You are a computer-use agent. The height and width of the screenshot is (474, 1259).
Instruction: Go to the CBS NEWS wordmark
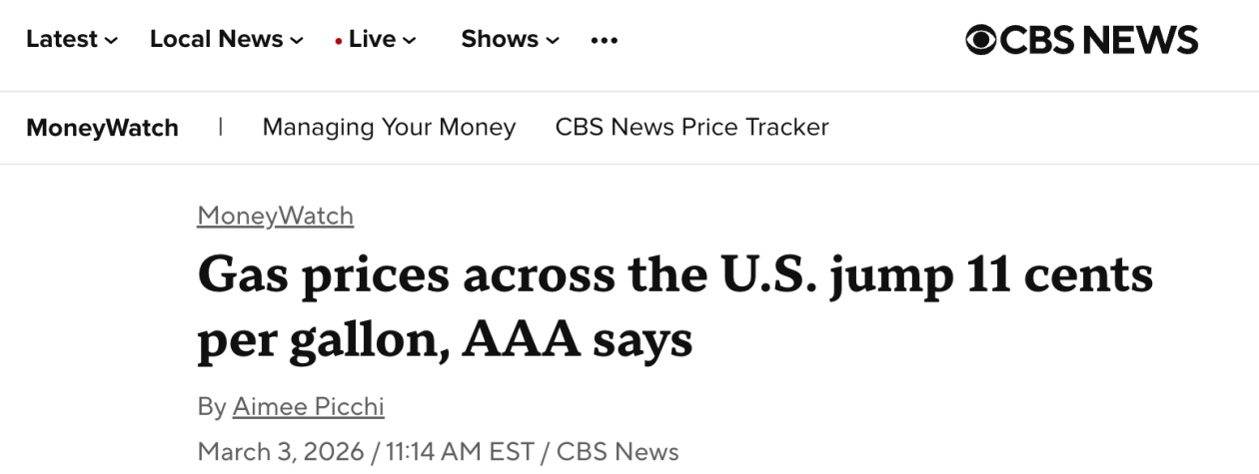tap(1099, 40)
